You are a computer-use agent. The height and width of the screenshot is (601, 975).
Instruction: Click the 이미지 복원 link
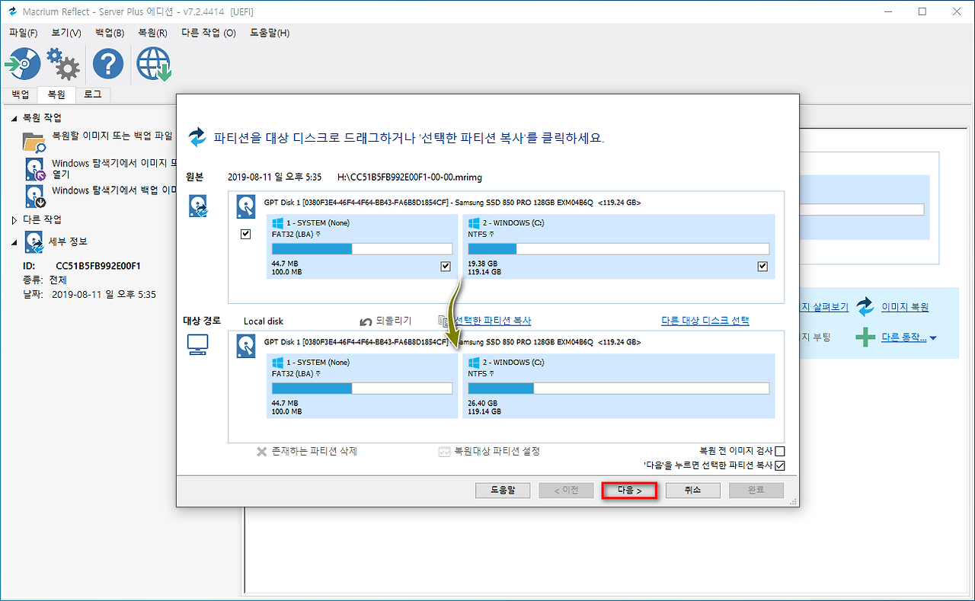coord(905,308)
